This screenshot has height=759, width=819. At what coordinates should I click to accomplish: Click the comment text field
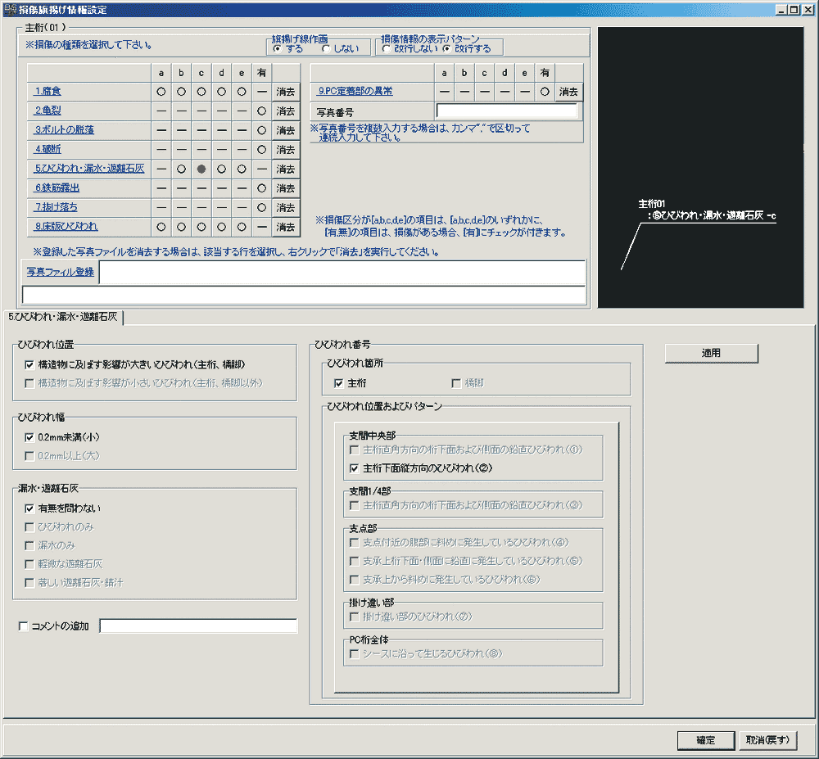pyautogui.click(x=198, y=626)
